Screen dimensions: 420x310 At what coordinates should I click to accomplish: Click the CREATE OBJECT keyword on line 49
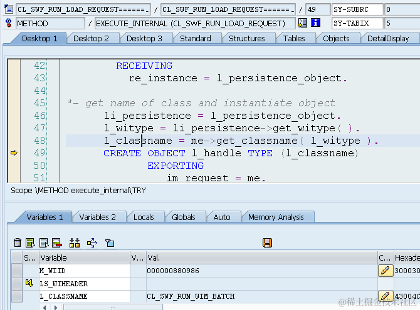tap(144, 153)
